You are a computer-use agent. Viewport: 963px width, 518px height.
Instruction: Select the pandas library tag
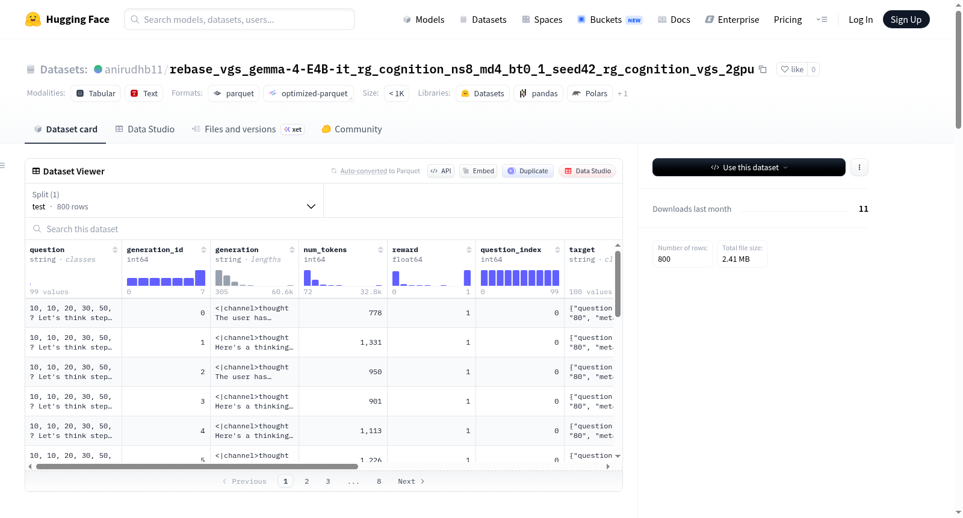coord(538,93)
